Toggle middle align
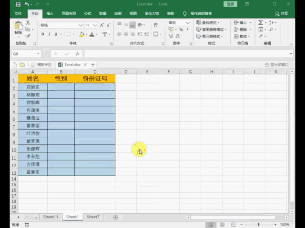 coord(126,25)
